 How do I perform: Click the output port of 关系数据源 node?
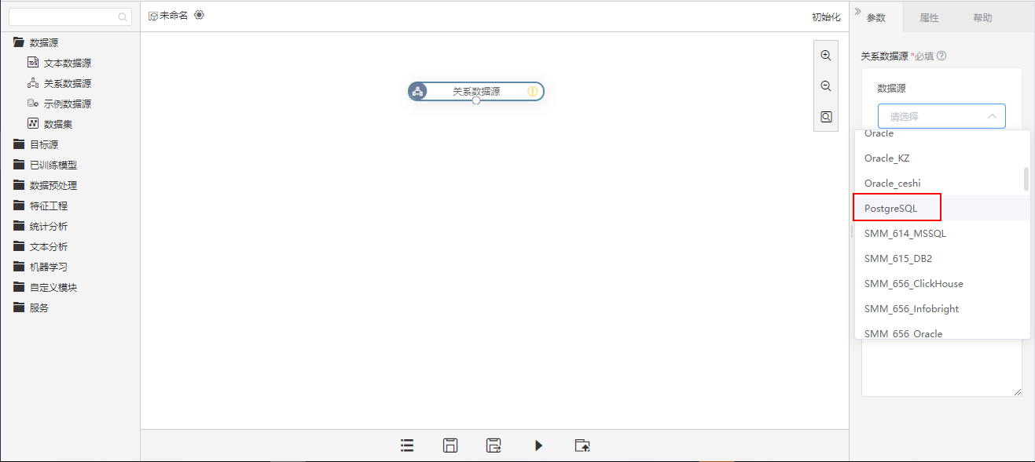(476, 100)
